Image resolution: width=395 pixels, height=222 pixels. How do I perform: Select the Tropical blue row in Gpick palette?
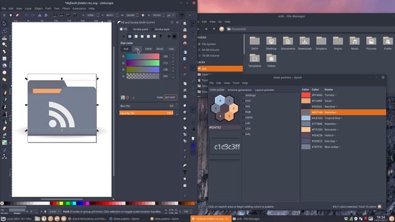point(344,118)
